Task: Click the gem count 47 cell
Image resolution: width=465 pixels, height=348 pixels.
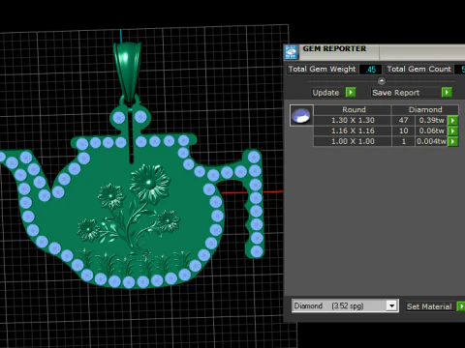Action: tap(403, 120)
